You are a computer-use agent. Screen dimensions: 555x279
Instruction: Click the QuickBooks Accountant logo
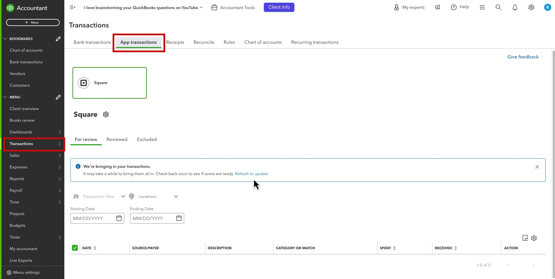pyautogui.click(x=27, y=8)
